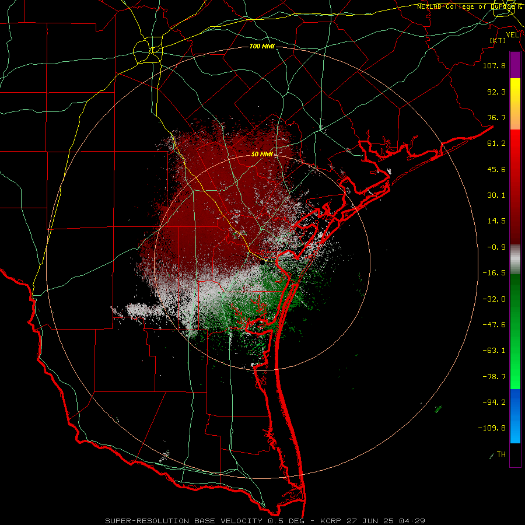Click the 76.7 velocity scale value
This screenshot has height=525, width=525.
point(496,117)
